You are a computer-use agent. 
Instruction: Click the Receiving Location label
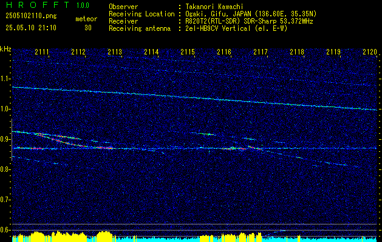click(x=142, y=14)
